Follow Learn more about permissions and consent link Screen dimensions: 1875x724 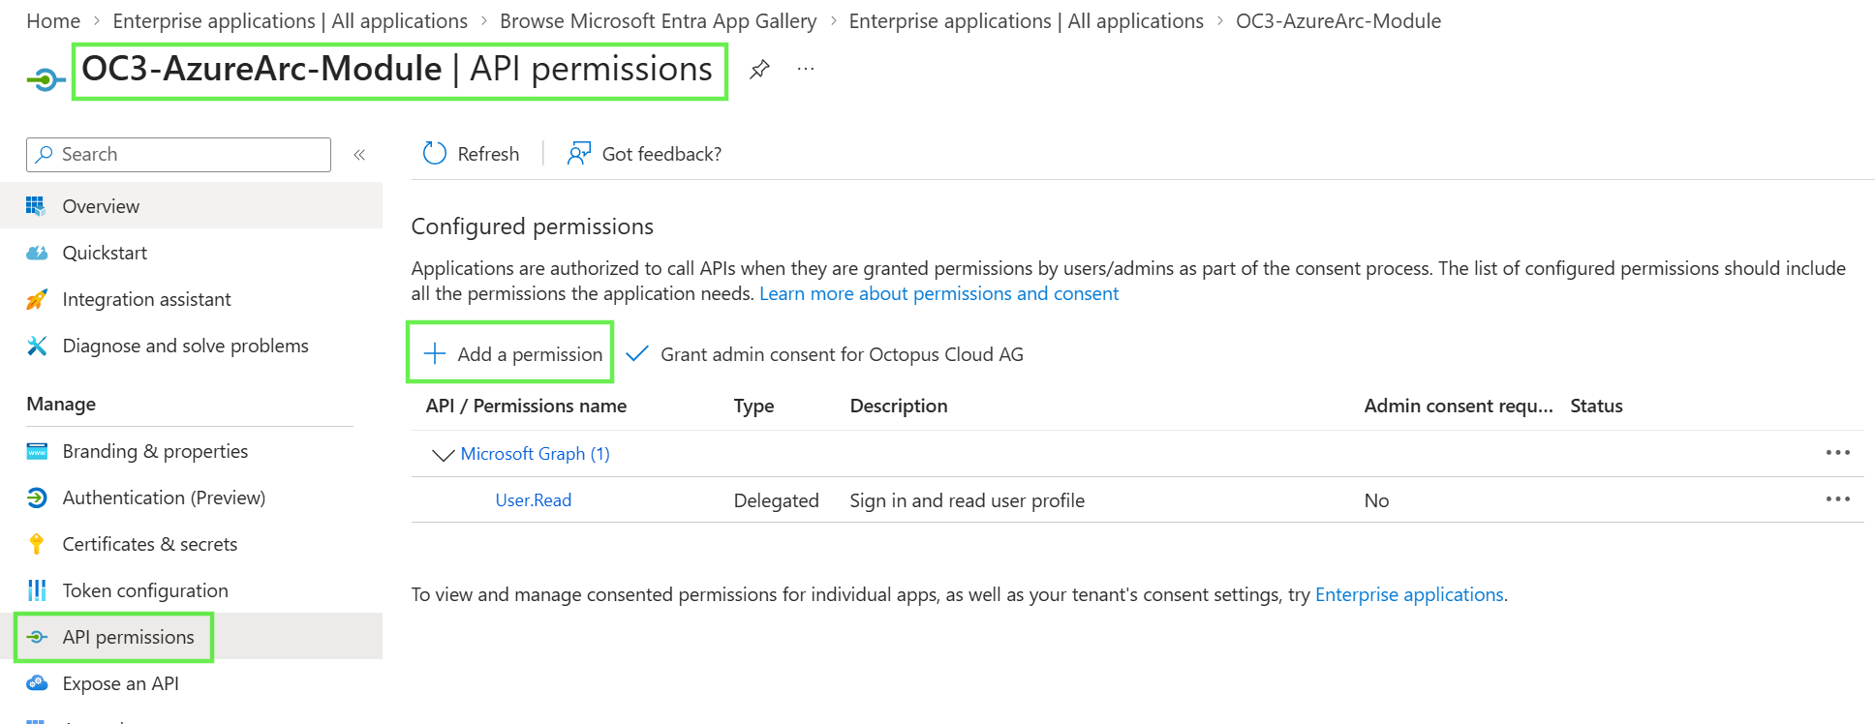pos(938,293)
